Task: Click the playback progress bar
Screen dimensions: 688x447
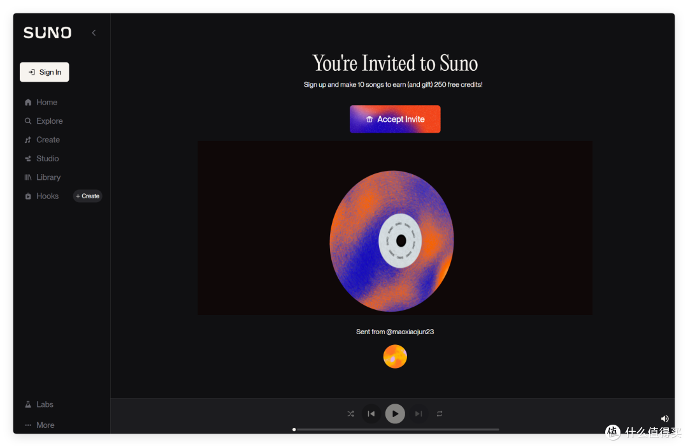Action: pyautogui.click(x=396, y=429)
